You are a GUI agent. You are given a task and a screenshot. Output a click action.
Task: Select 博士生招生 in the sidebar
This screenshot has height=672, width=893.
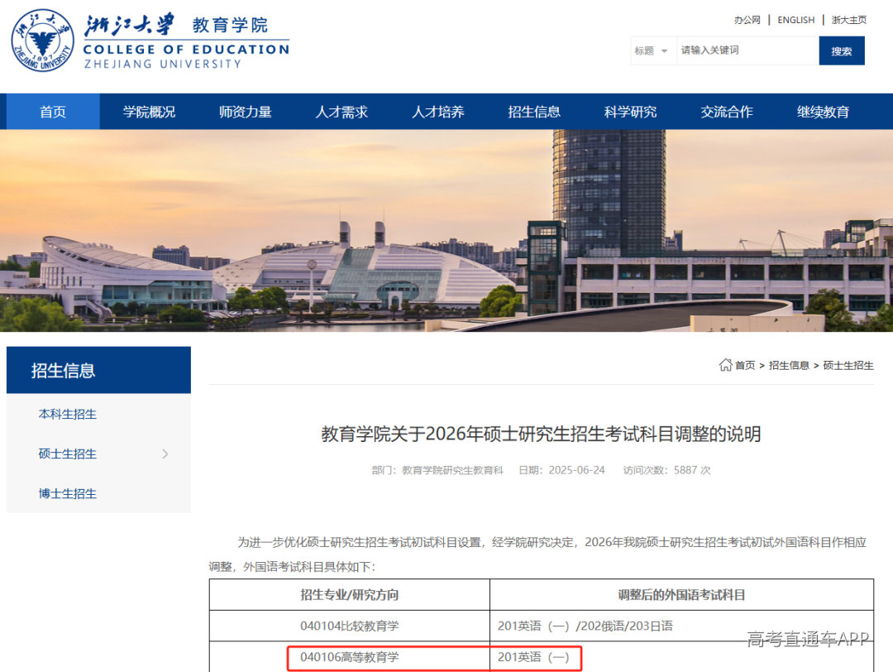(x=67, y=493)
